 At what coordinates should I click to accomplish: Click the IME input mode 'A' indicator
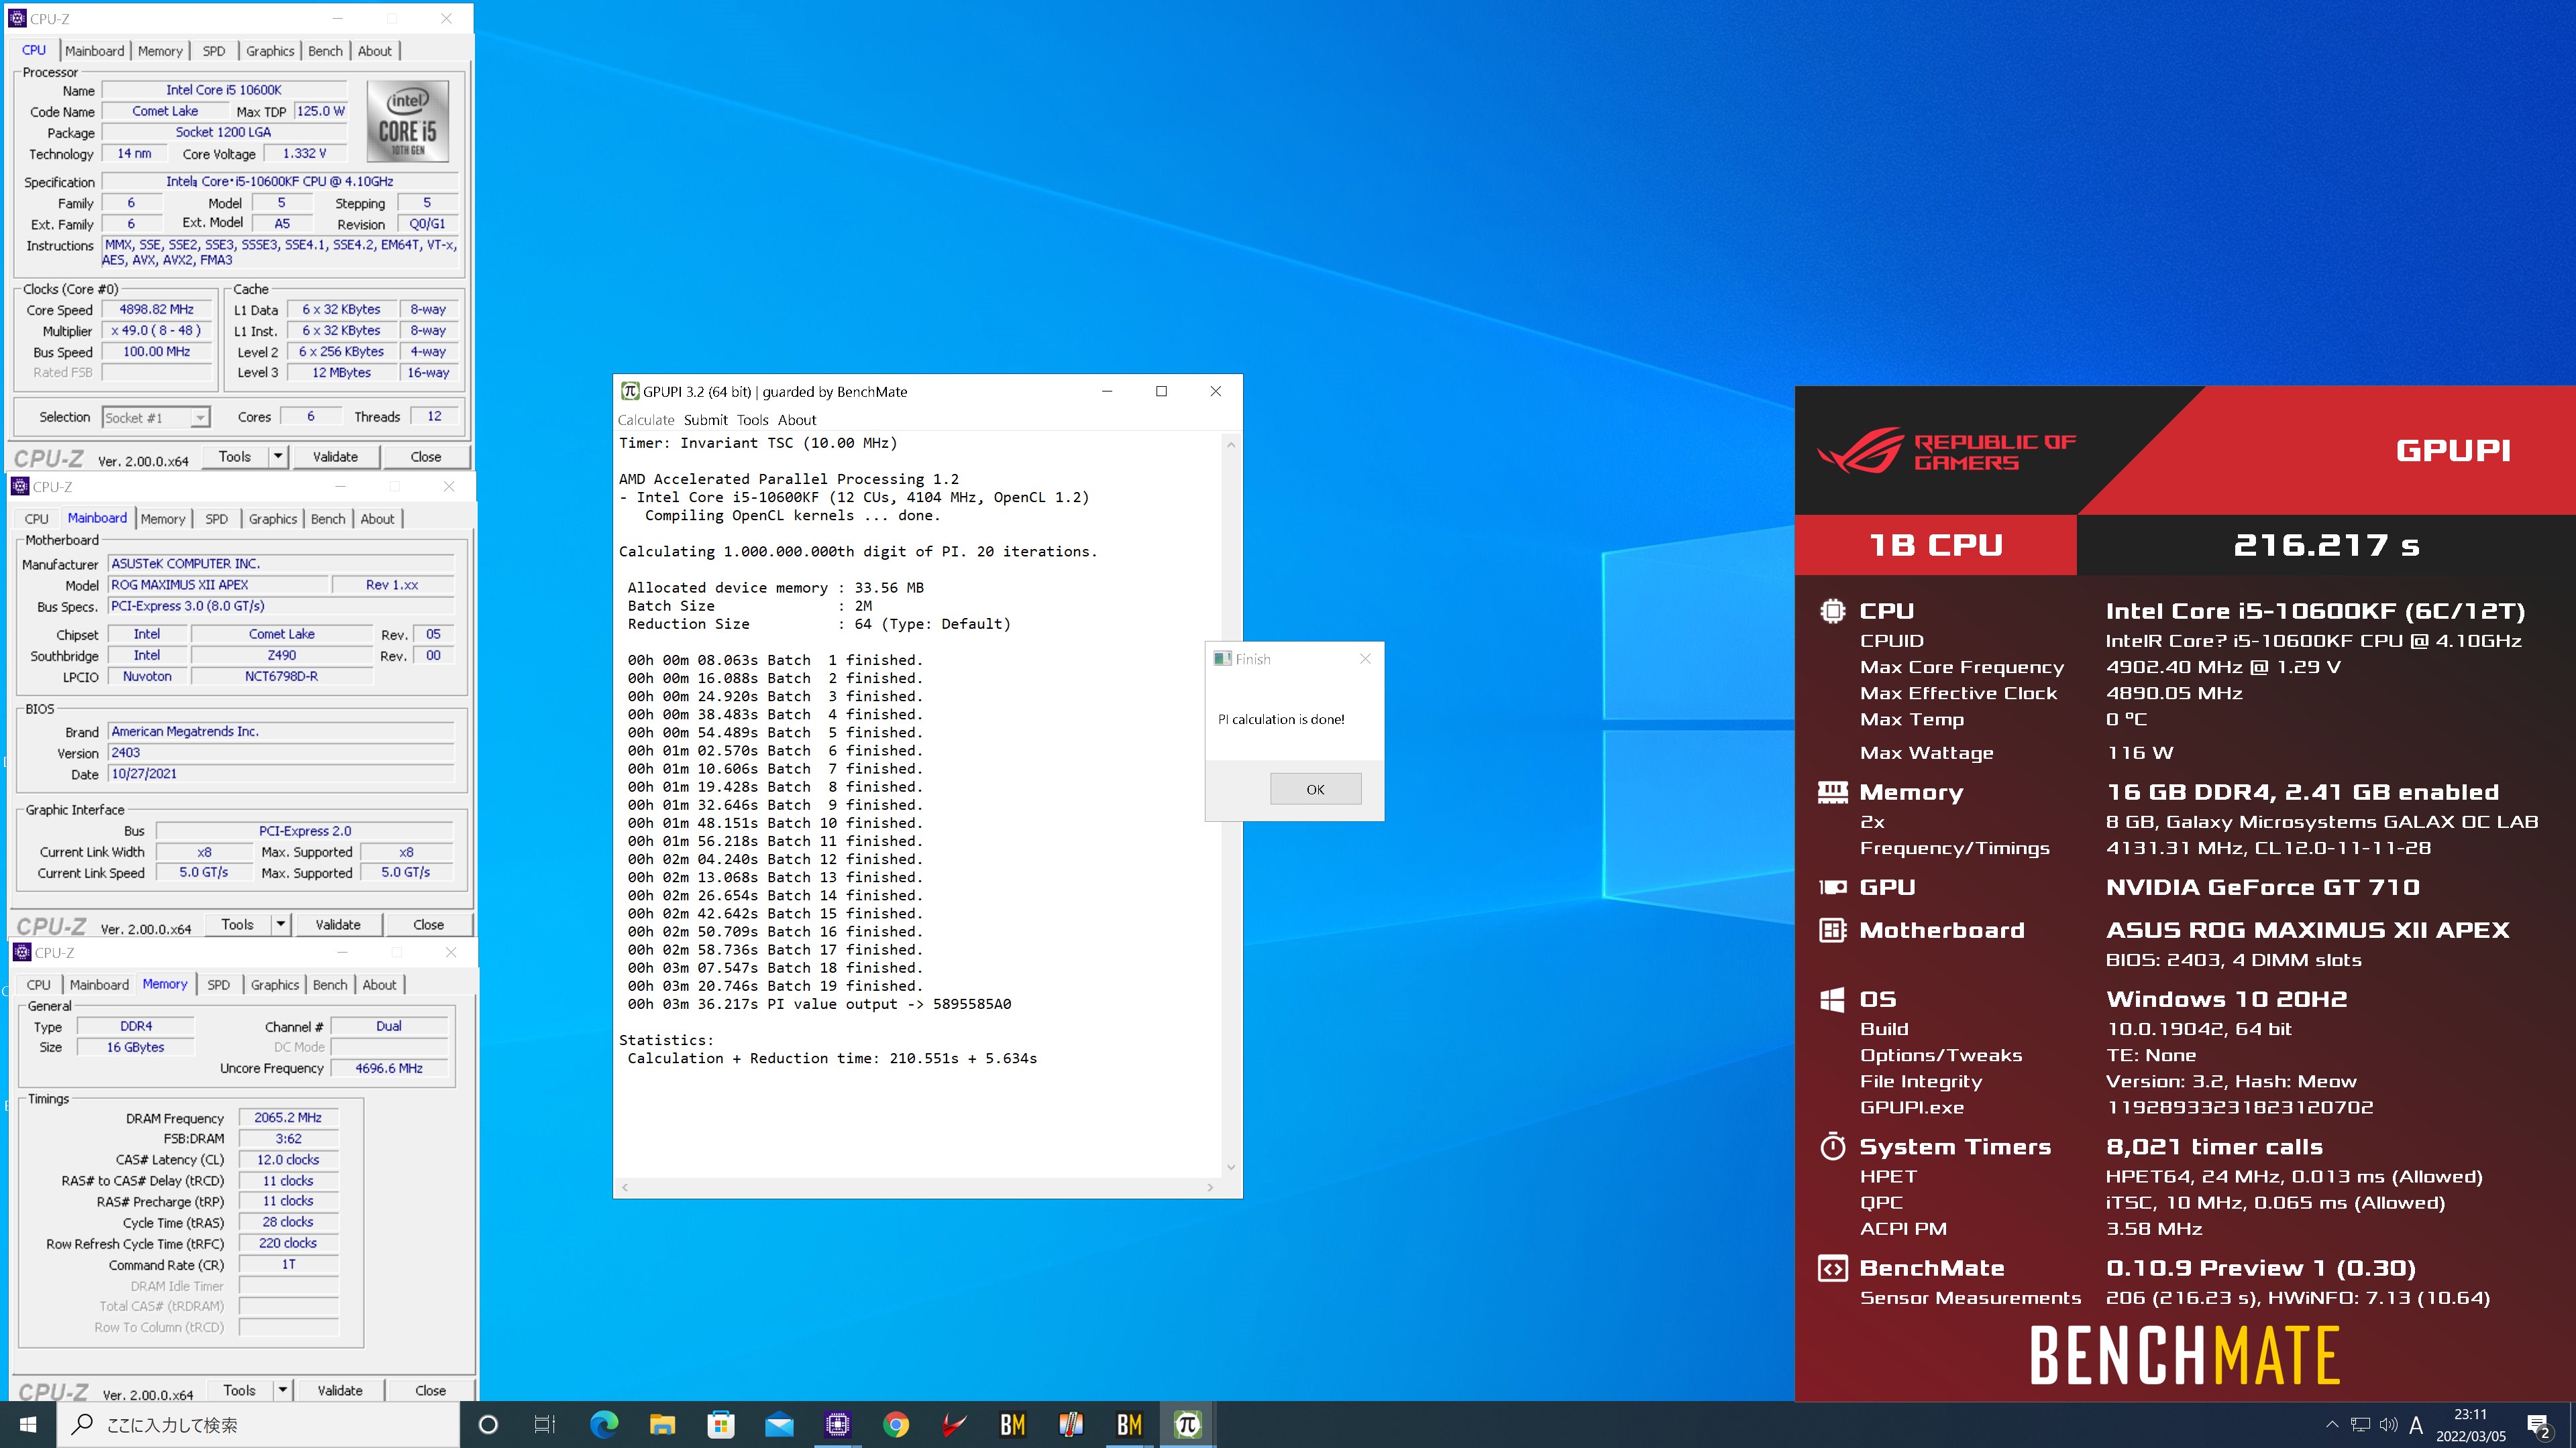point(2416,1425)
